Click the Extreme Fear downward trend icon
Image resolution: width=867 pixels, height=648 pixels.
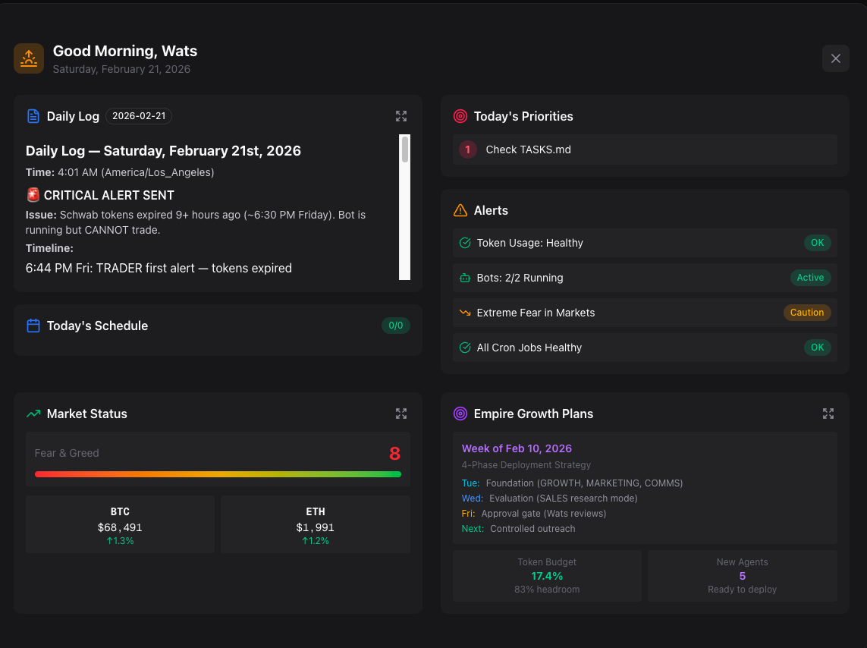[x=465, y=313]
